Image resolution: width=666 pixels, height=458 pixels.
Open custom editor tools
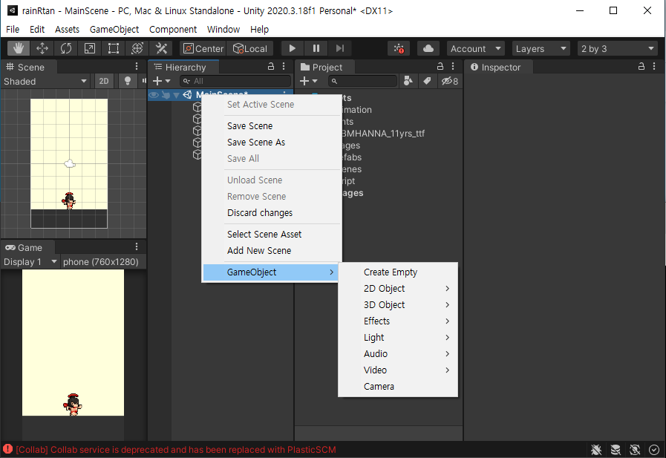pos(161,48)
